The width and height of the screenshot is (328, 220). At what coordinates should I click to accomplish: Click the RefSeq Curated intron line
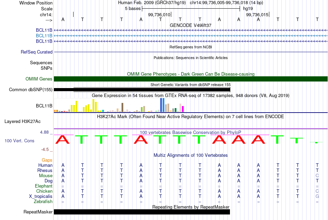(x=191, y=52)
